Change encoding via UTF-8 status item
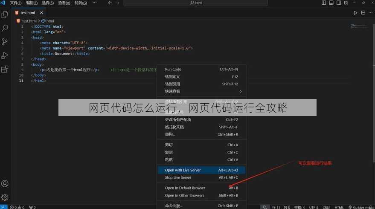This screenshot has height=209, width=375. click(314, 207)
